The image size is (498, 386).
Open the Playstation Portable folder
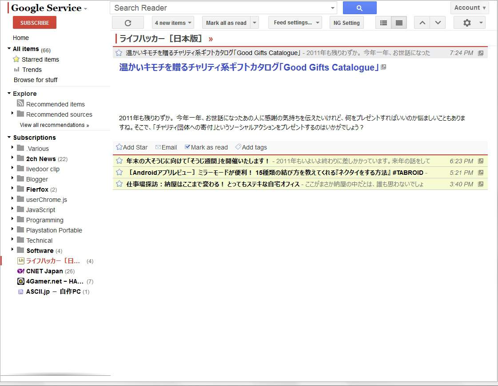pos(50,230)
